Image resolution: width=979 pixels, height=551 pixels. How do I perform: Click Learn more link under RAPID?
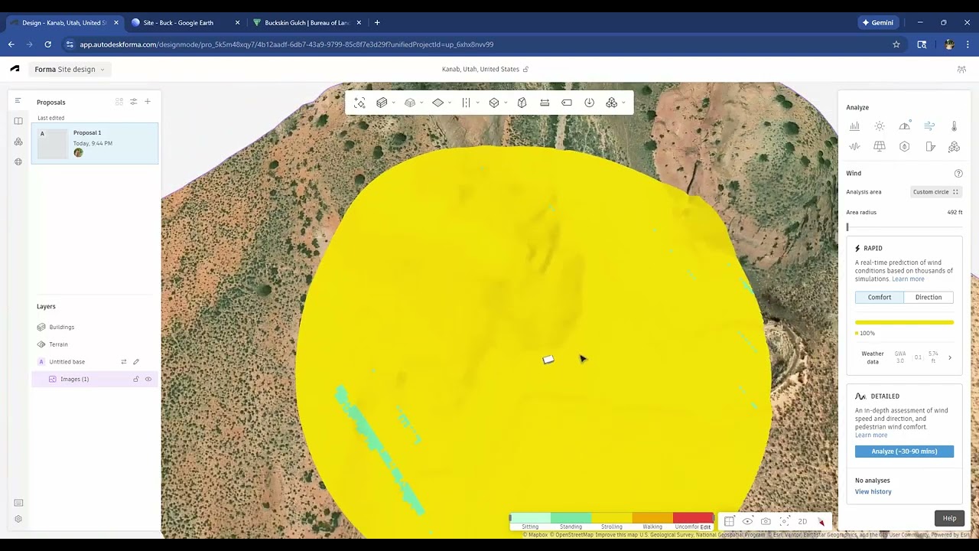click(x=908, y=279)
